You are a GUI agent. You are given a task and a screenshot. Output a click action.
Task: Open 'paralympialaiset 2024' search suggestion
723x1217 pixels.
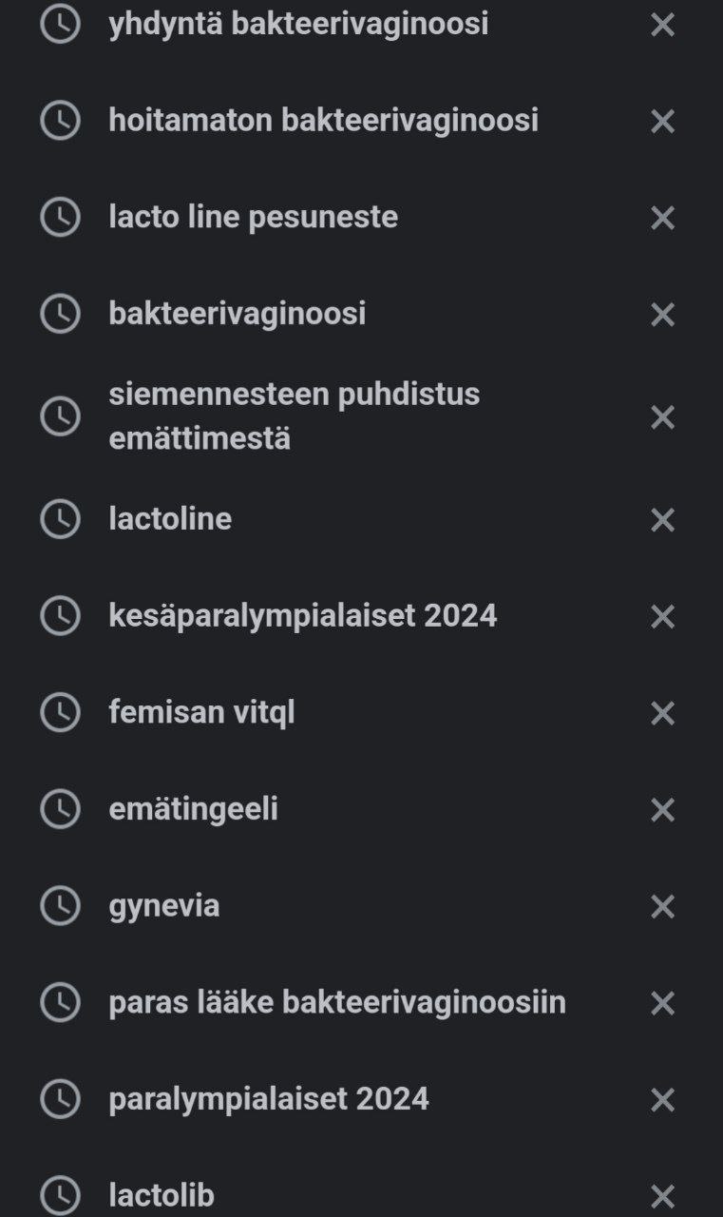(x=269, y=1099)
